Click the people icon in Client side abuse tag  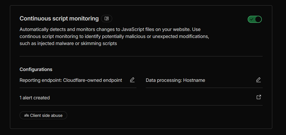(27, 115)
